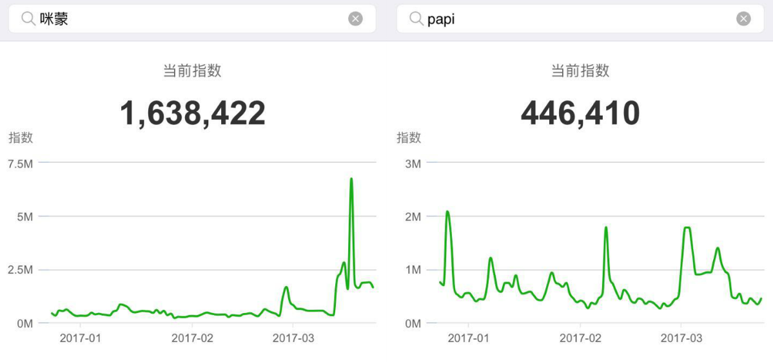The width and height of the screenshot is (773, 362).
Task: Click 0M label on papi chart
Action: pos(413,325)
